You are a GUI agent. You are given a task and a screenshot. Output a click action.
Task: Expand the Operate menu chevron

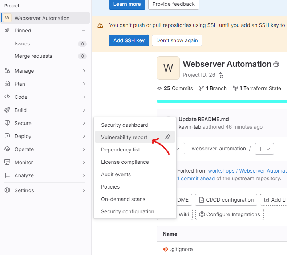click(x=84, y=149)
